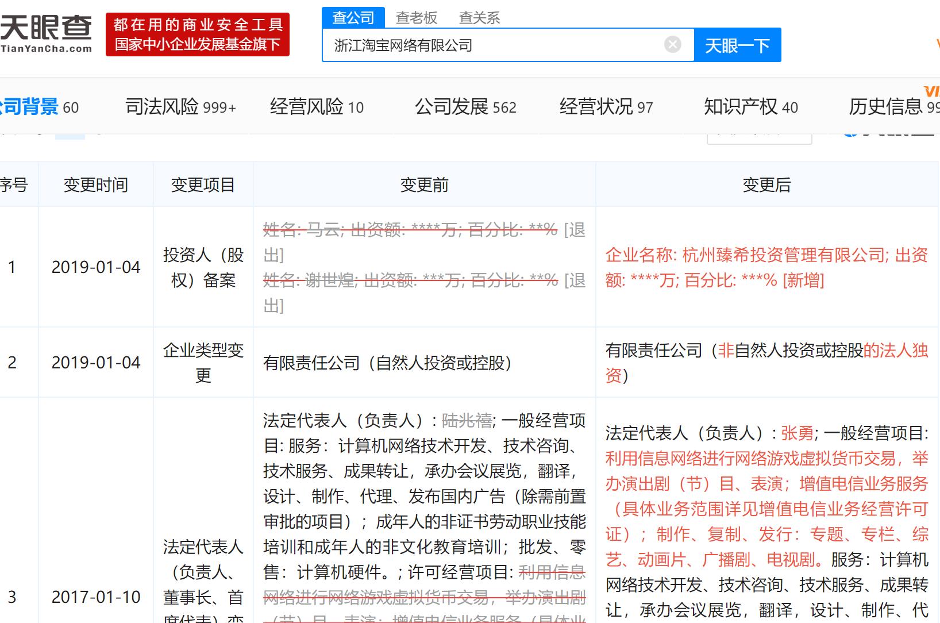Viewport: 940px width, 623px height.
Task: Click the 天眼一下 search button
Action: click(738, 45)
